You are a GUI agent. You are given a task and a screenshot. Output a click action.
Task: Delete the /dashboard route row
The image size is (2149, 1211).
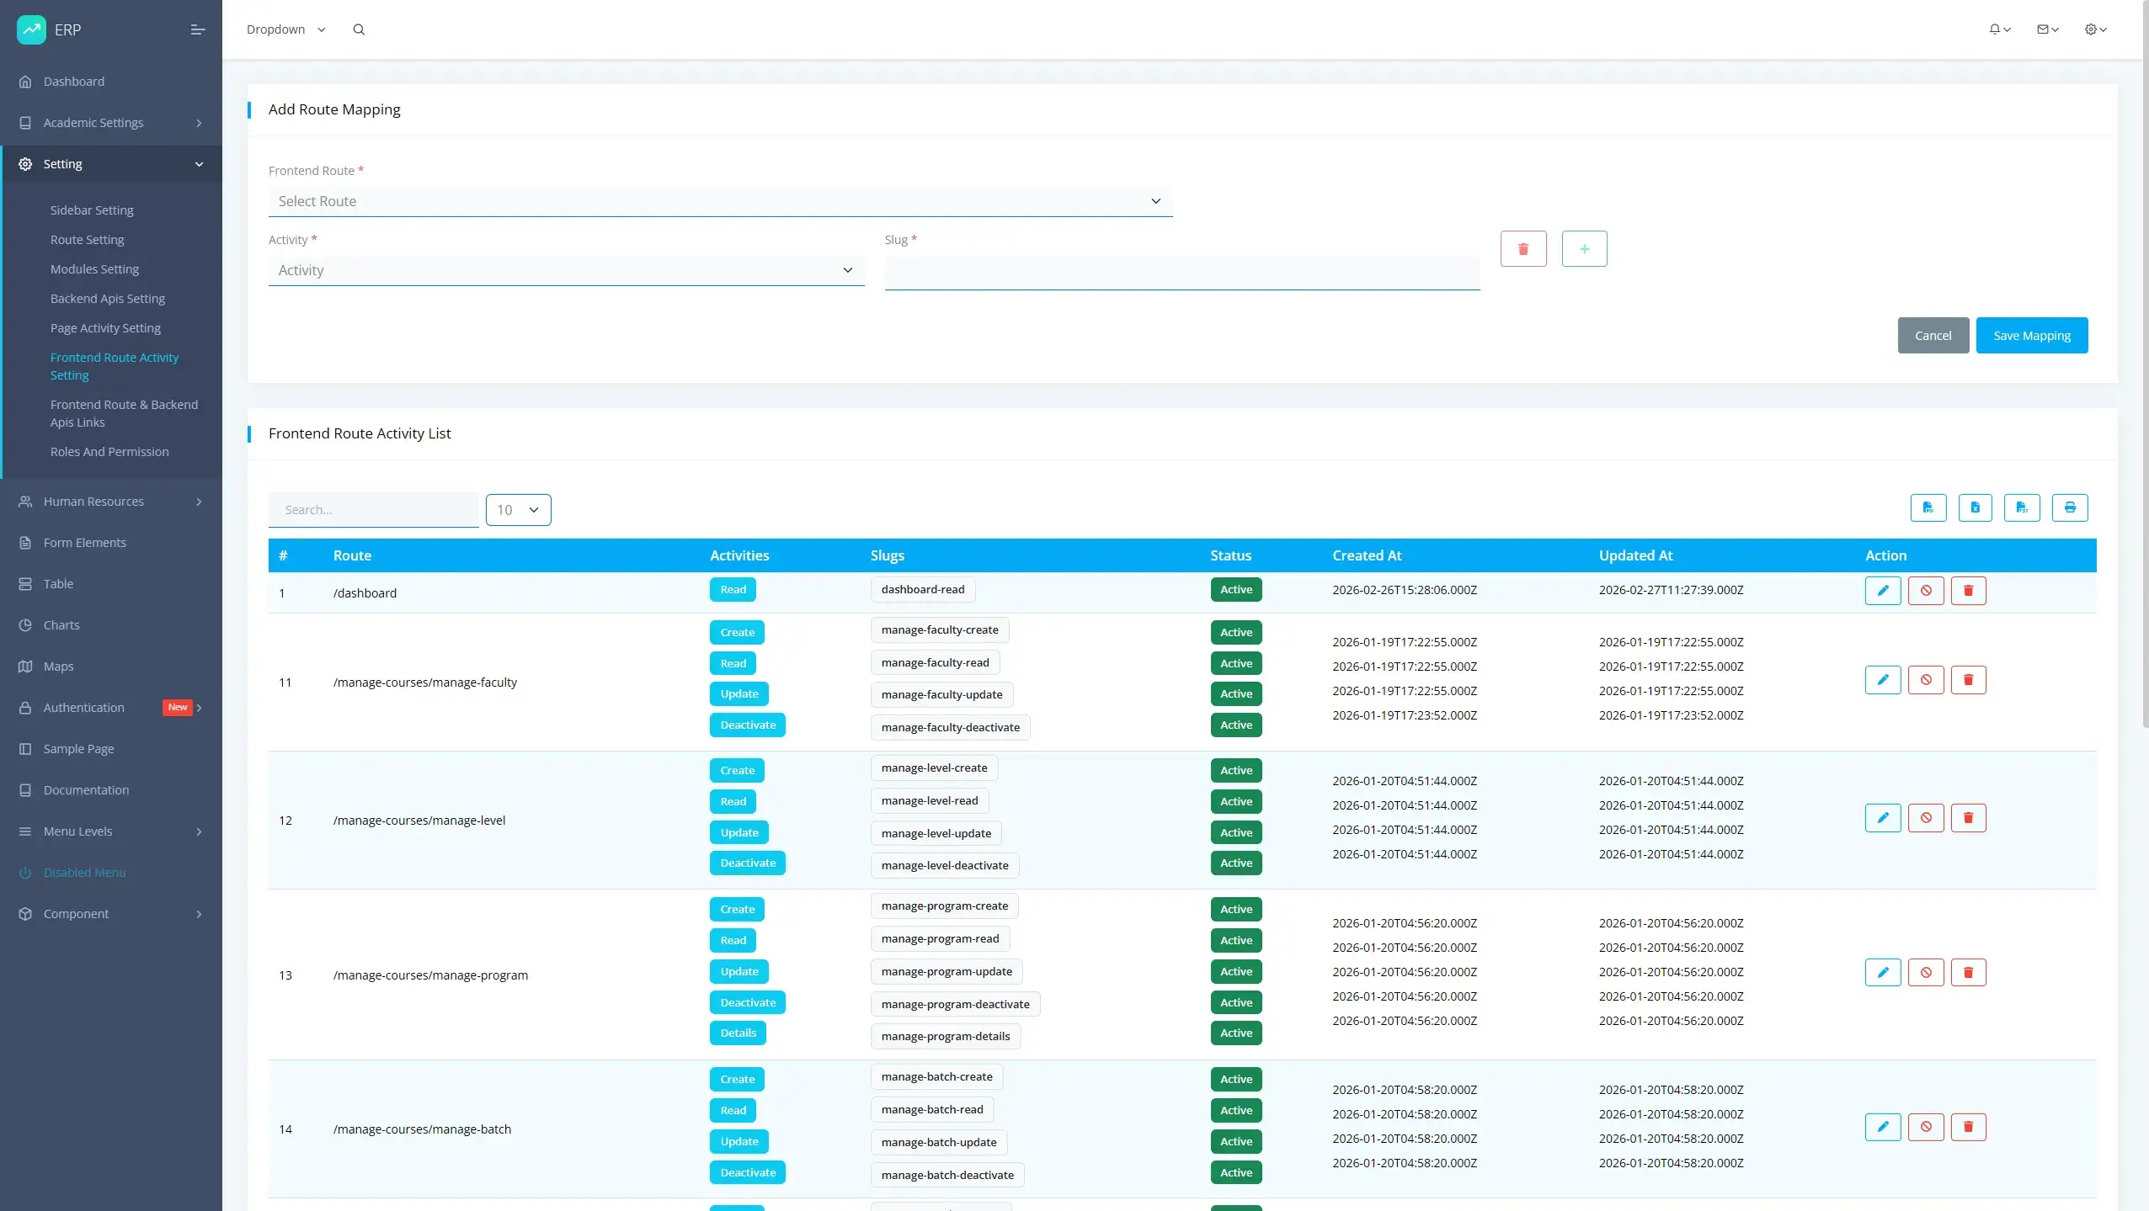tap(1969, 590)
